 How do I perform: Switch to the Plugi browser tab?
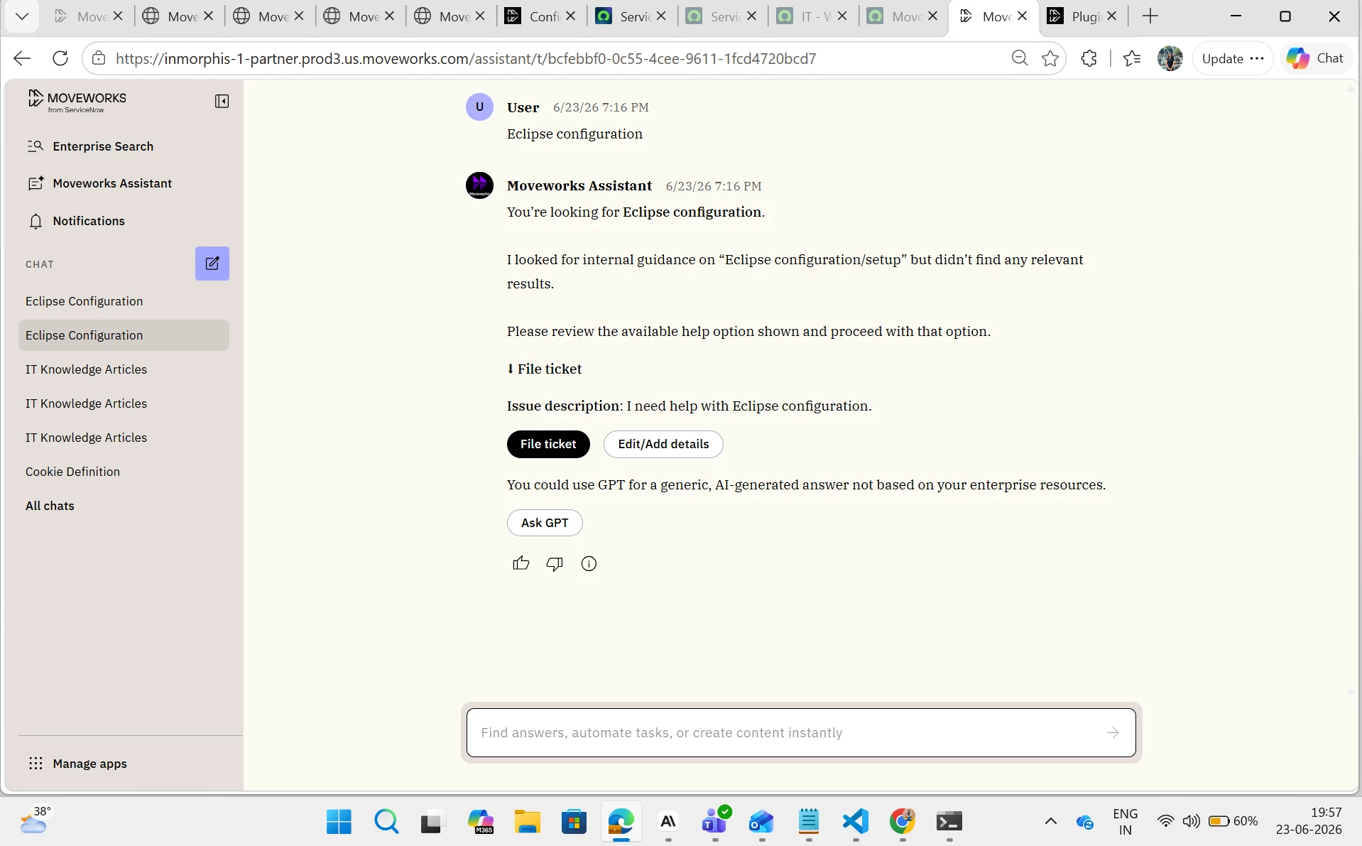tap(1084, 16)
